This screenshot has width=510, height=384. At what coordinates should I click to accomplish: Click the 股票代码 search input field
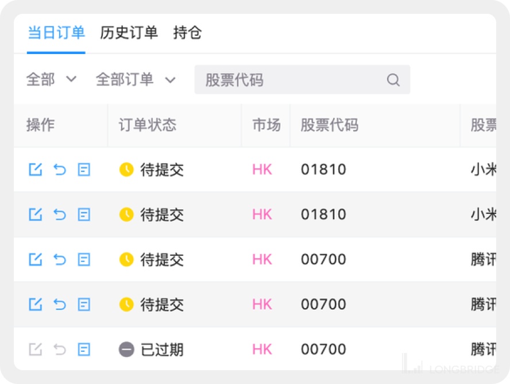click(x=290, y=80)
